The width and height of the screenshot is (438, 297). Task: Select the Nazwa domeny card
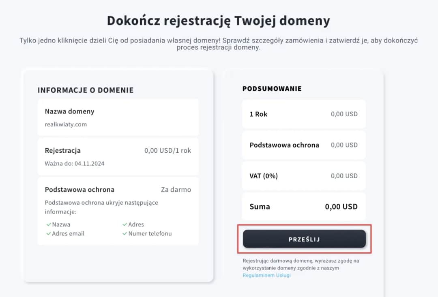click(x=118, y=118)
